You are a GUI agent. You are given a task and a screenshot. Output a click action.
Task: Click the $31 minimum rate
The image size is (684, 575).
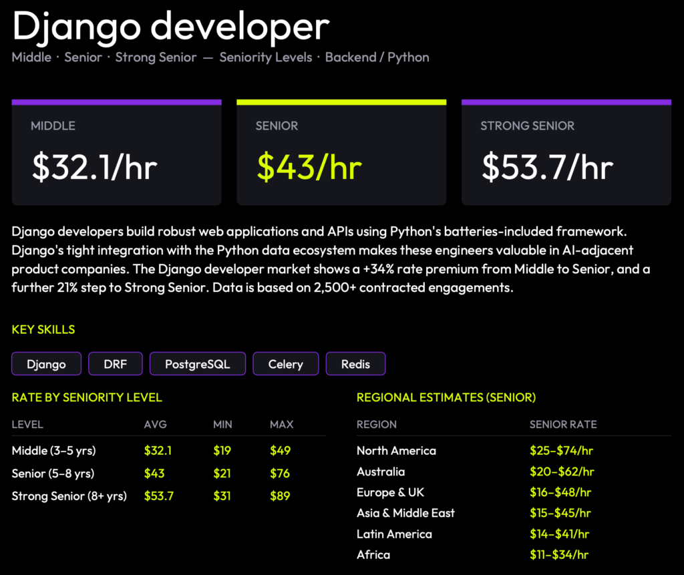(x=222, y=496)
